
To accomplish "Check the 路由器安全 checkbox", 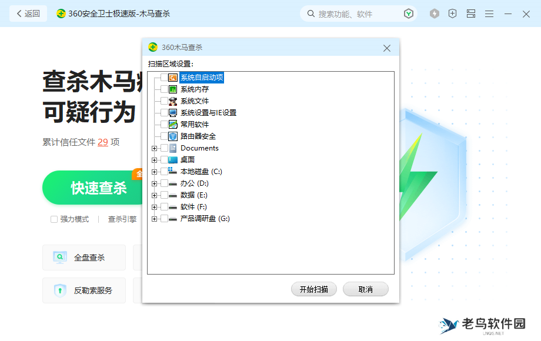I will coord(164,136).
